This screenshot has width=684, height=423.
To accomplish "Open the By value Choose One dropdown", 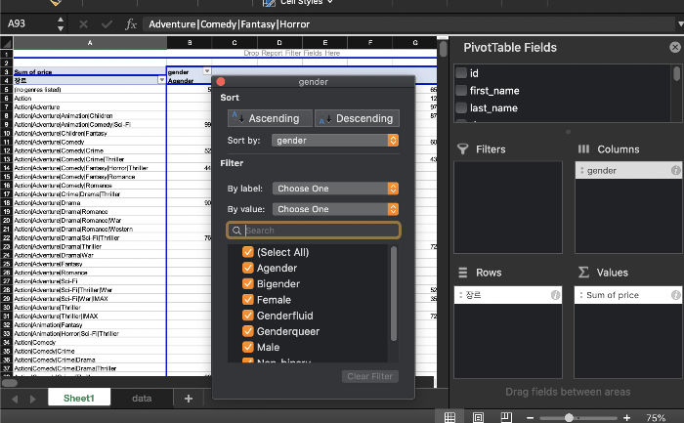I will (335, 209).
